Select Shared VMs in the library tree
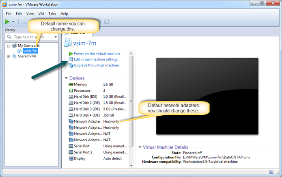 click(27, 56)
